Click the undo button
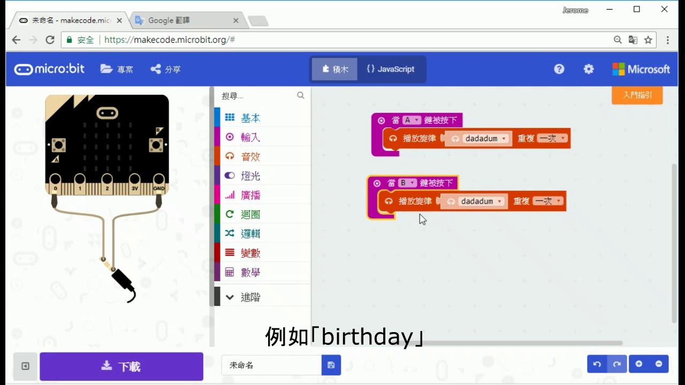 click(x=597, y=364)
